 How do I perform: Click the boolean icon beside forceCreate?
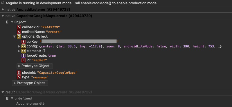click(x=24, y=56)
